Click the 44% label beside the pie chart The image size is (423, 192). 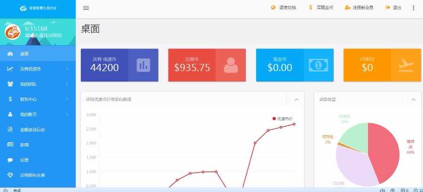click(x=410, y=152)
